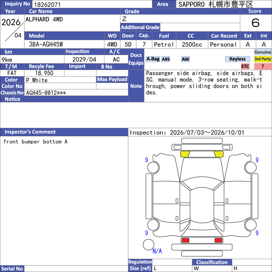272x272 pixels.
Task: Click the ABS equipment badge
Action: click(x=166, y=59)
